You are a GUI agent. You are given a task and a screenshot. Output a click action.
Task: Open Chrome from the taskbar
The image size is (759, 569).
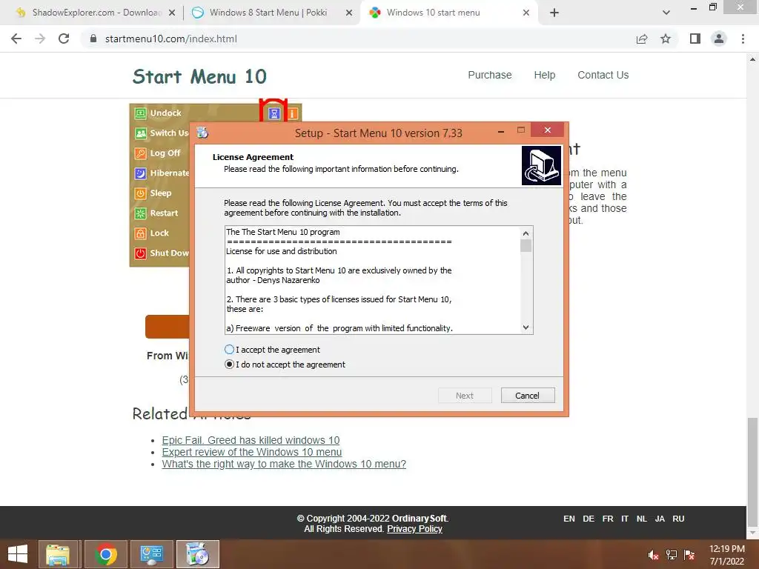105,554
